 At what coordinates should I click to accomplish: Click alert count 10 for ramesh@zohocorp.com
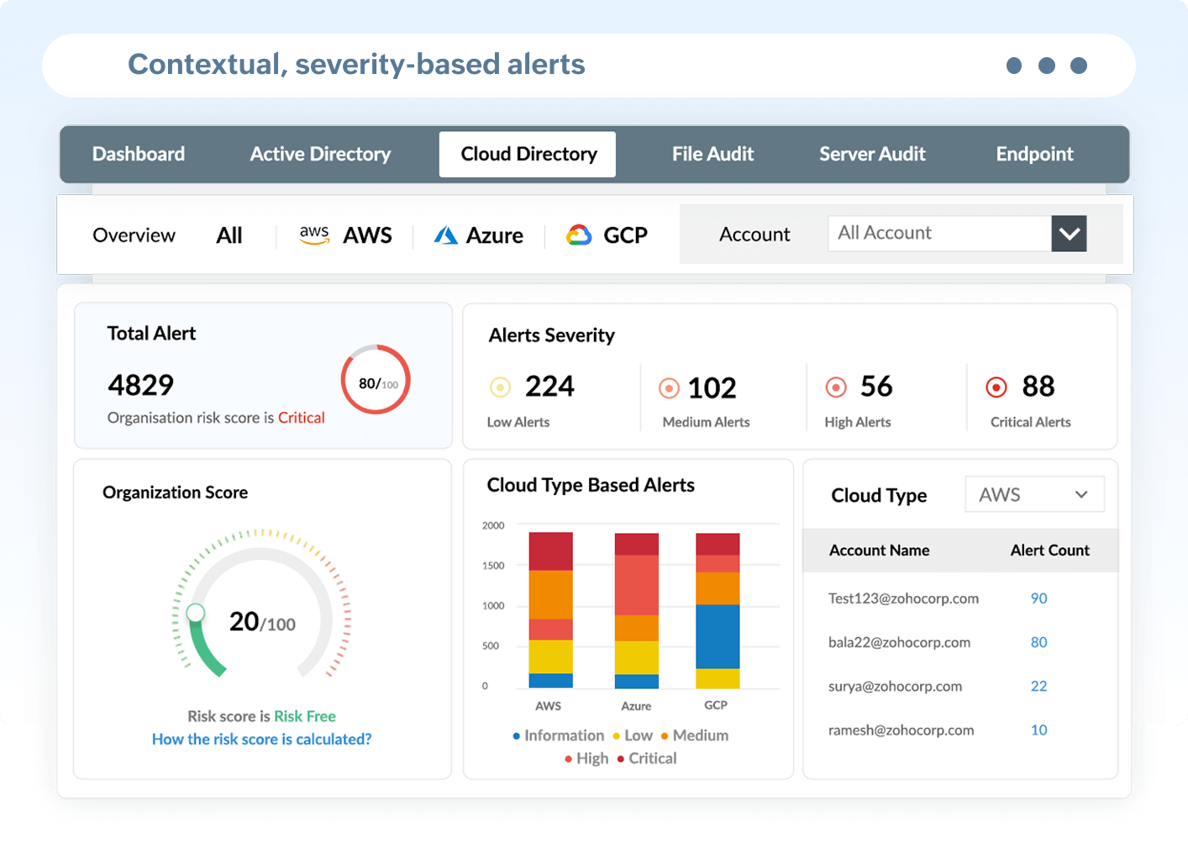pyautogui.click(x=1039, y=730)
